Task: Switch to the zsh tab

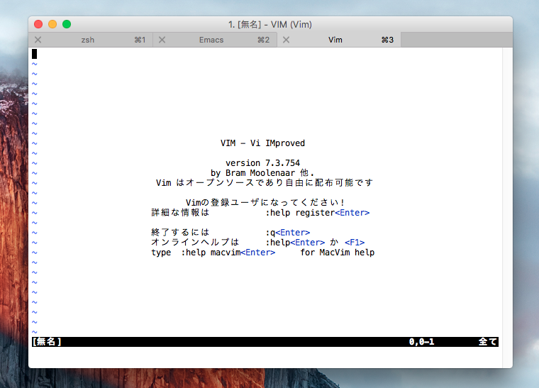Action: (88, 40)
